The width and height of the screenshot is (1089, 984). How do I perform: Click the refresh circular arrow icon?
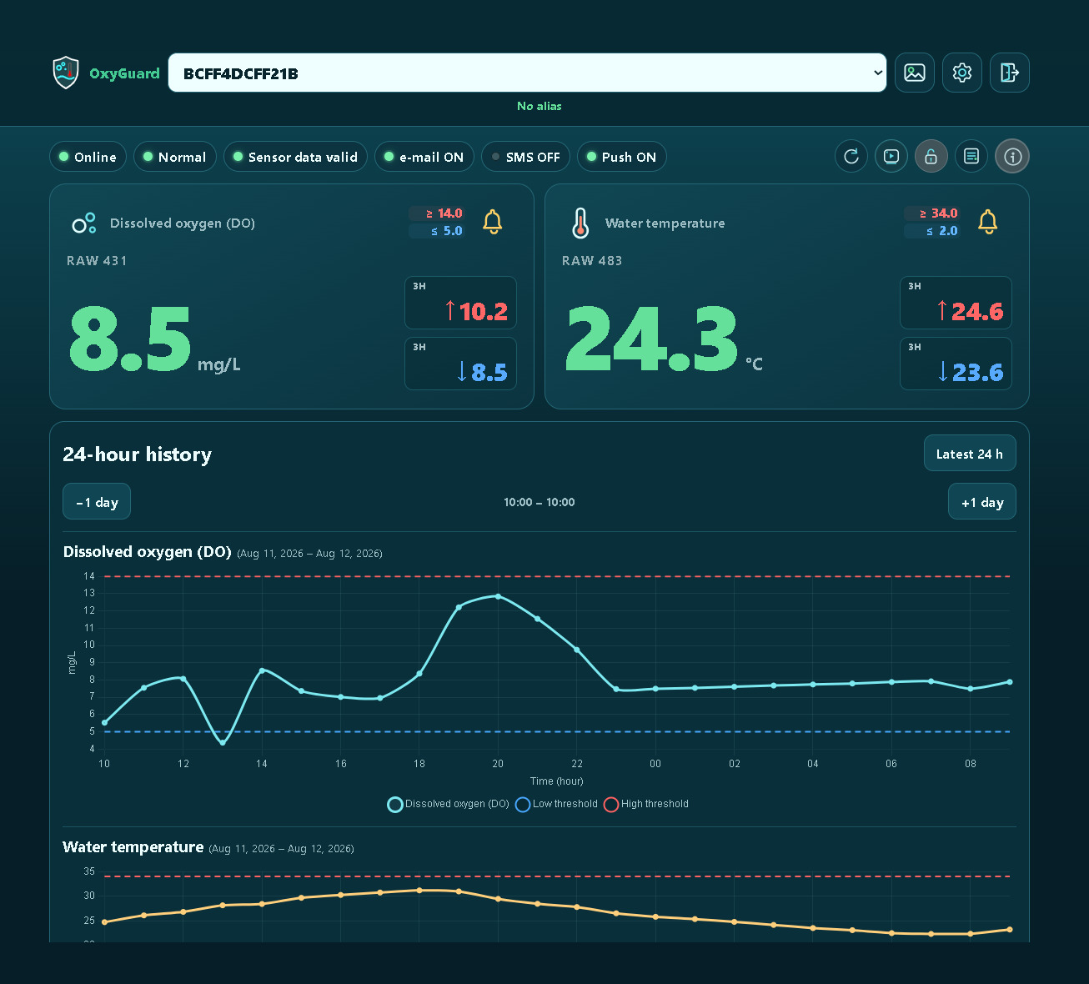pyautogui.click(x=851, y=156)
